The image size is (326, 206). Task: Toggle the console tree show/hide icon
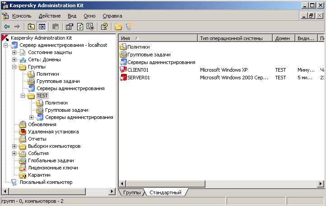pyautogui.click(x=42, y=27)
